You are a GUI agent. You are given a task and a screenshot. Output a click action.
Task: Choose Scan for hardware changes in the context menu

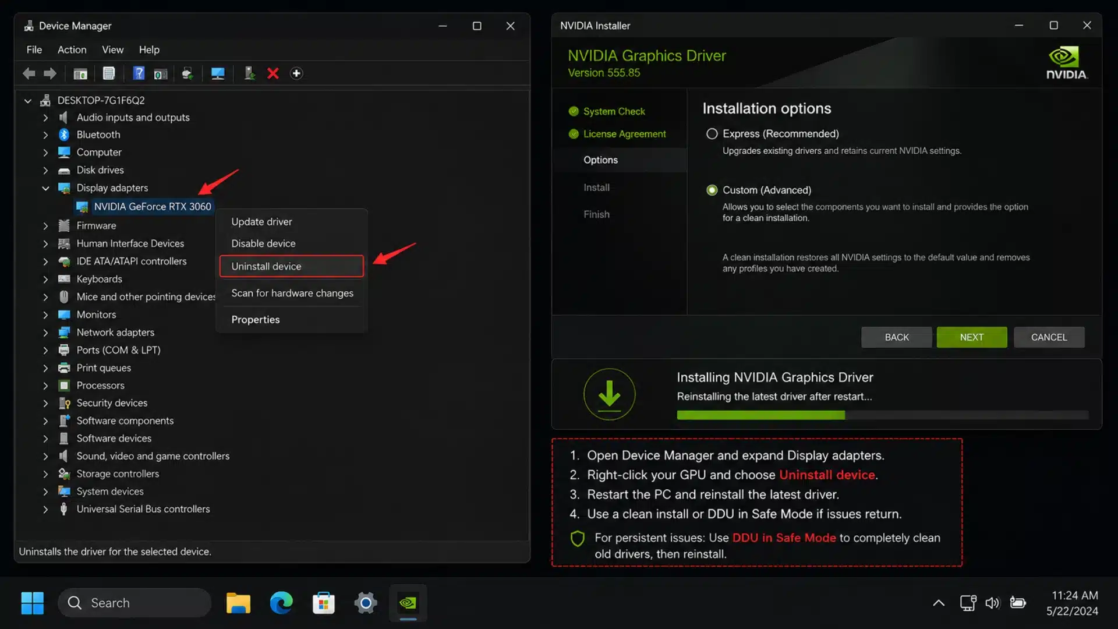point(291,293)
